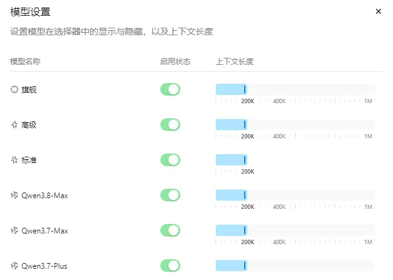Click the Qwen3.7-Plus context slider track

[295, 266]
